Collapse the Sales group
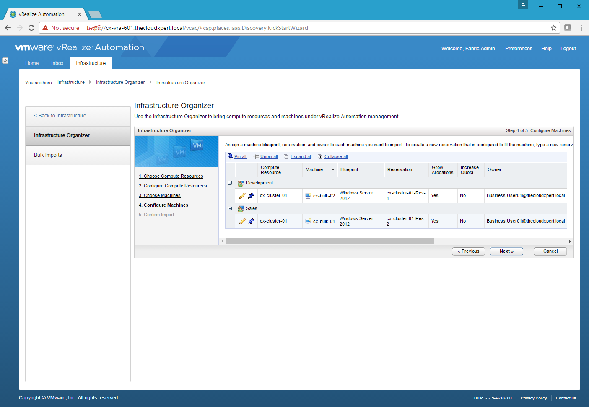589x407 pixels. [230, 209]
